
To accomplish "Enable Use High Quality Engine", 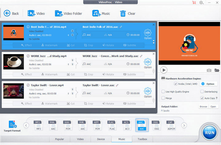I will point(163,91).
